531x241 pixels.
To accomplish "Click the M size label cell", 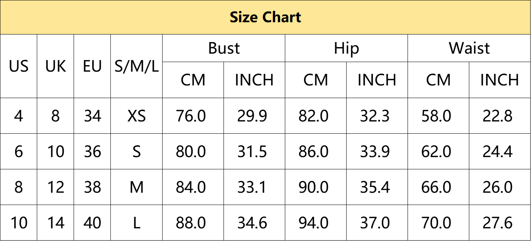I will point(136,187).
